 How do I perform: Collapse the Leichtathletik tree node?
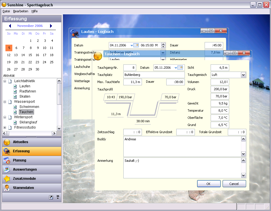coord(5,81)
